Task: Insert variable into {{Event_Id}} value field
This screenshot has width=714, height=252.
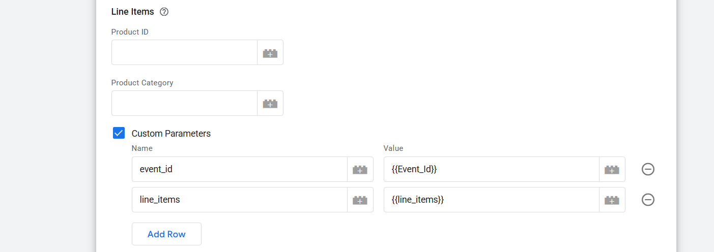Action: [x=612, y=170]
